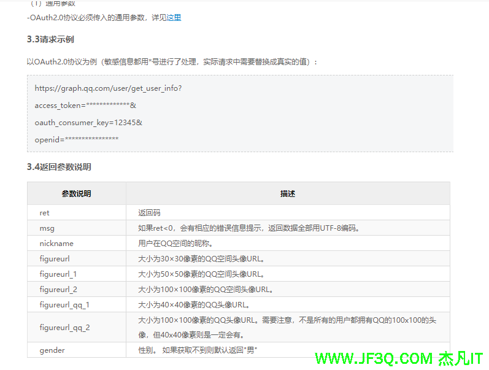Viewport: 489px width, 370px height.
Task: Select the 'figureurl' parameter cell
Action: coord(55,259)
